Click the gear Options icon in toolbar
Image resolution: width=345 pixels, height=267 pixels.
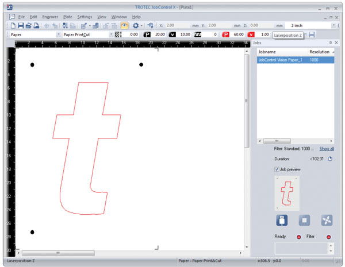tap(136, 26)
